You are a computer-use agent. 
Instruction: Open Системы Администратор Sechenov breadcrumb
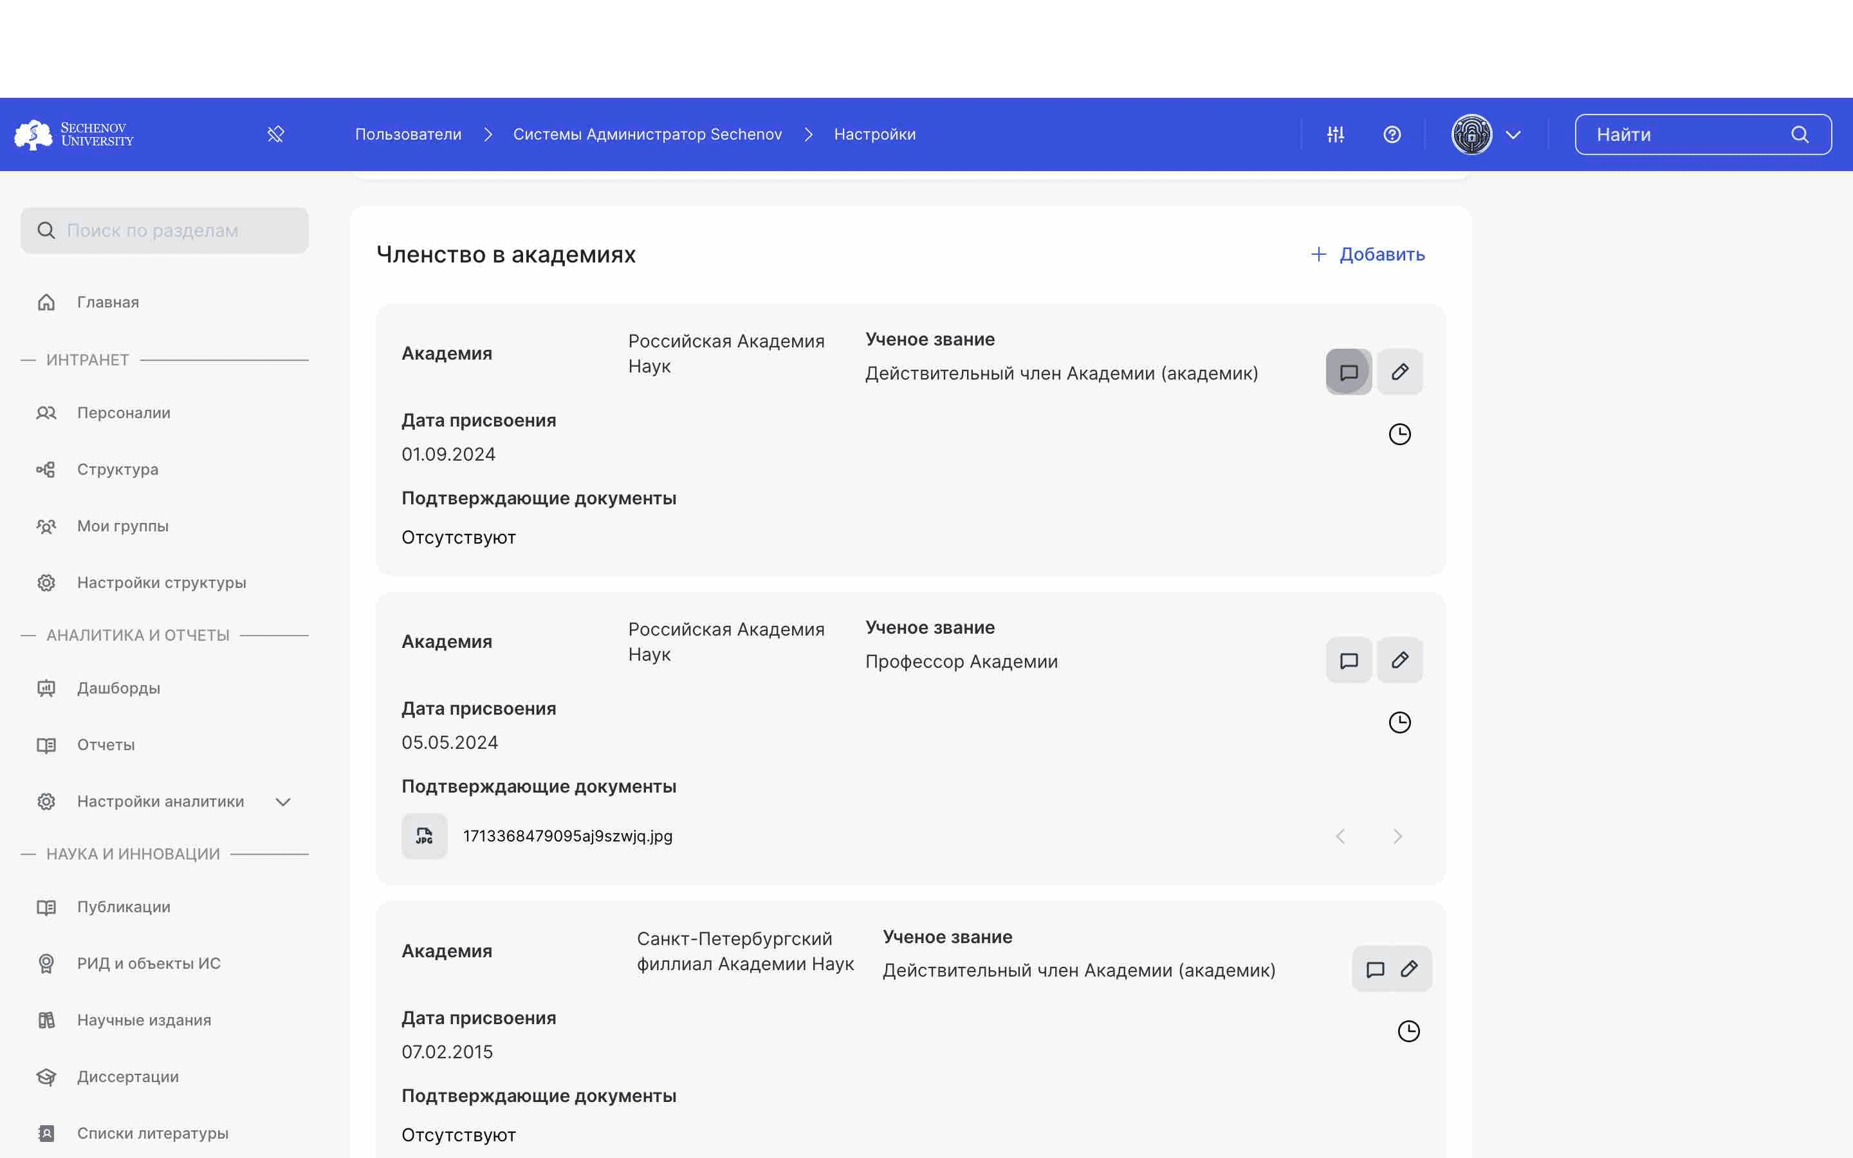647,135
